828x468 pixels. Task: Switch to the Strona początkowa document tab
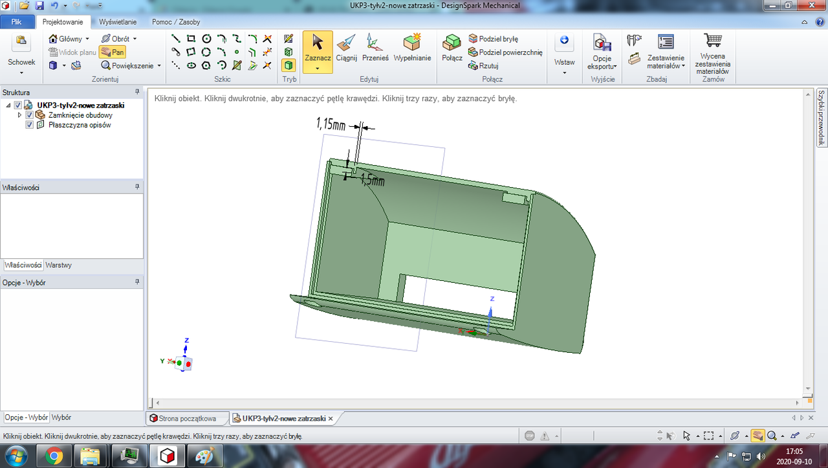(187, 418)
